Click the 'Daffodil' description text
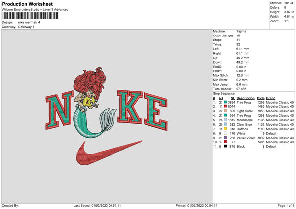 pos(242,129)
